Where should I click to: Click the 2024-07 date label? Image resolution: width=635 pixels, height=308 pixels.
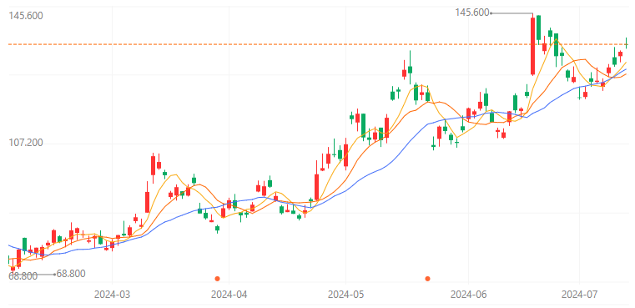(579, 295)
